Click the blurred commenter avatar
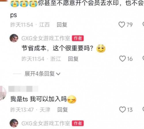Image resolution: width=144 pixels, height=129 pixels. point(3,93)
